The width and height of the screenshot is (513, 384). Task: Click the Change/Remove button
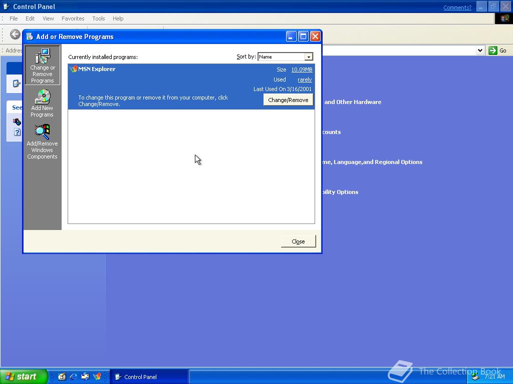click(x=288, y=100)
